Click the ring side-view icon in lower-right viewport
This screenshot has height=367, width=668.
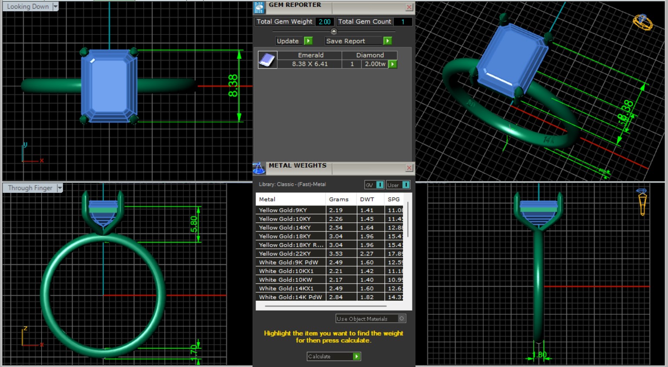642,202
